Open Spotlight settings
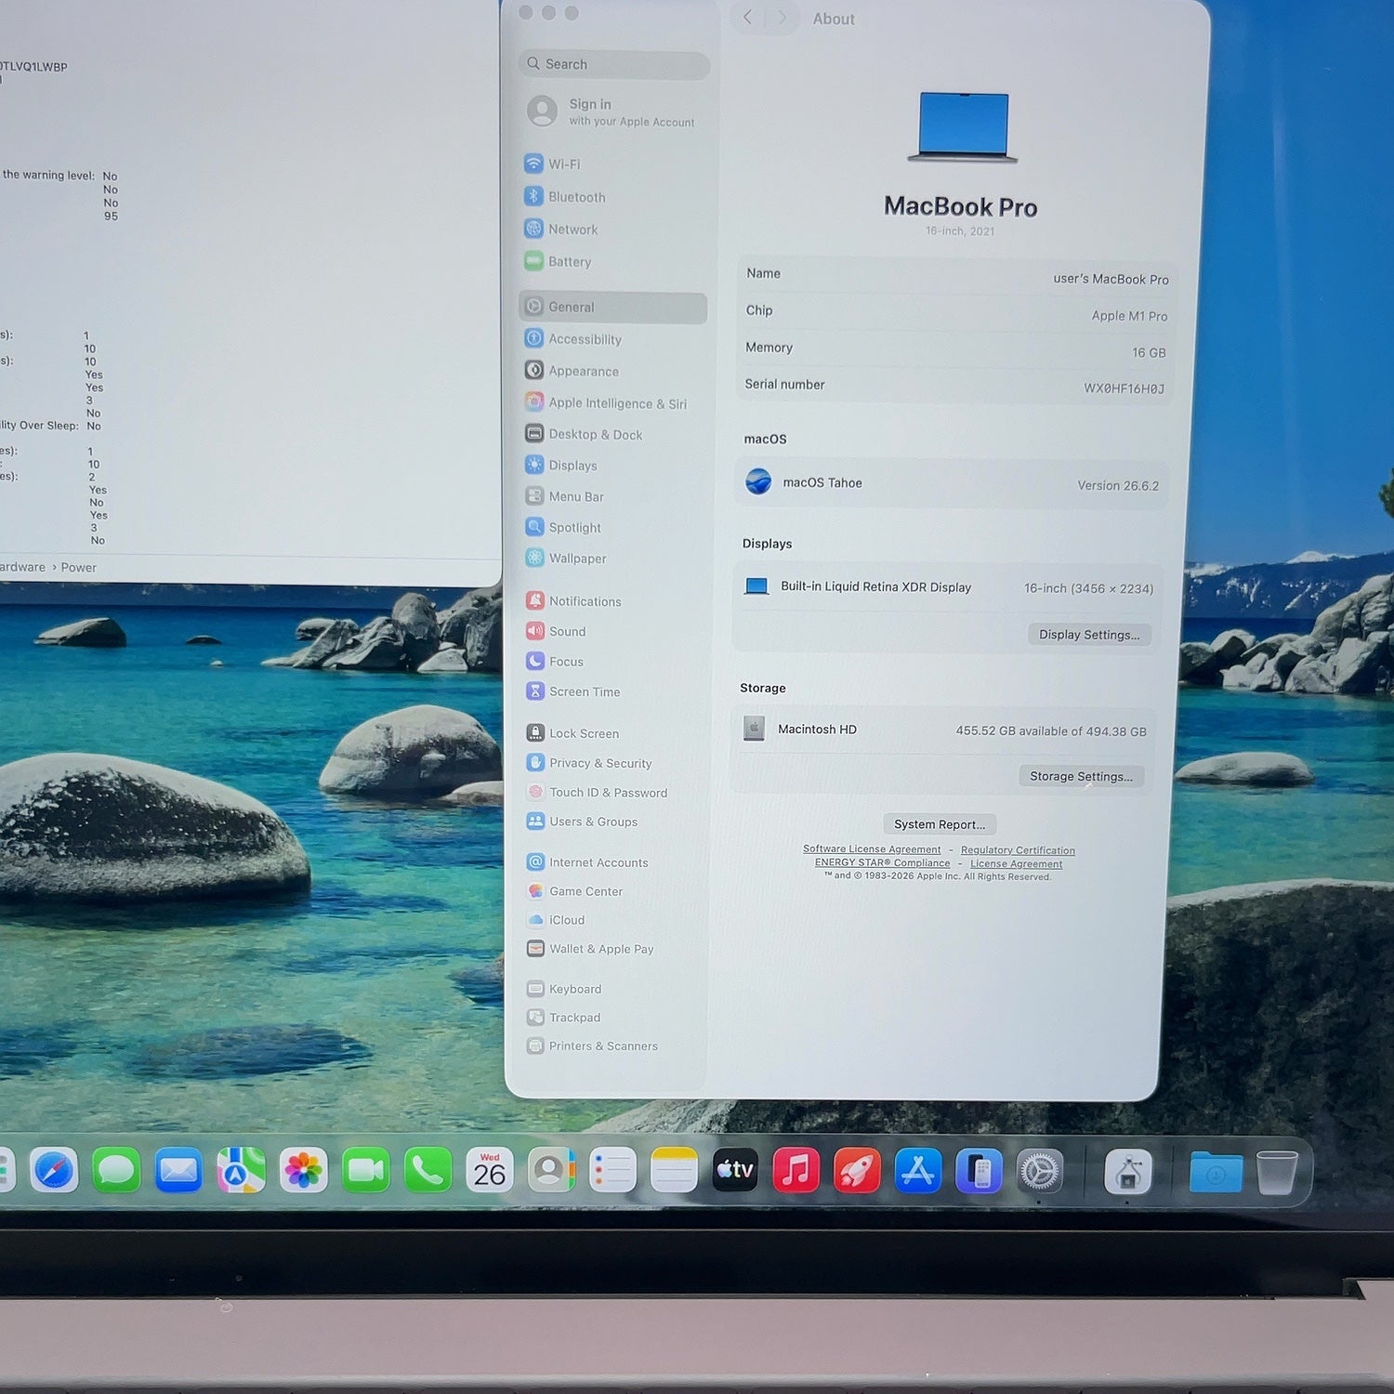Image resolution: width=1394 pixels, height=1394 pixels. (613, 527)
